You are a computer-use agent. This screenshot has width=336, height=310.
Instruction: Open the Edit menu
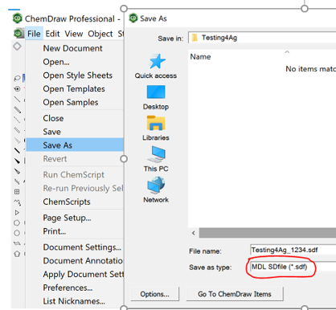(52, 34)
